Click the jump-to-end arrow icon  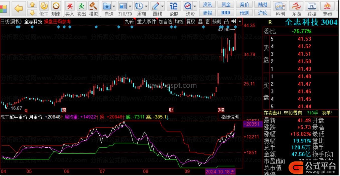pos(234,22)
